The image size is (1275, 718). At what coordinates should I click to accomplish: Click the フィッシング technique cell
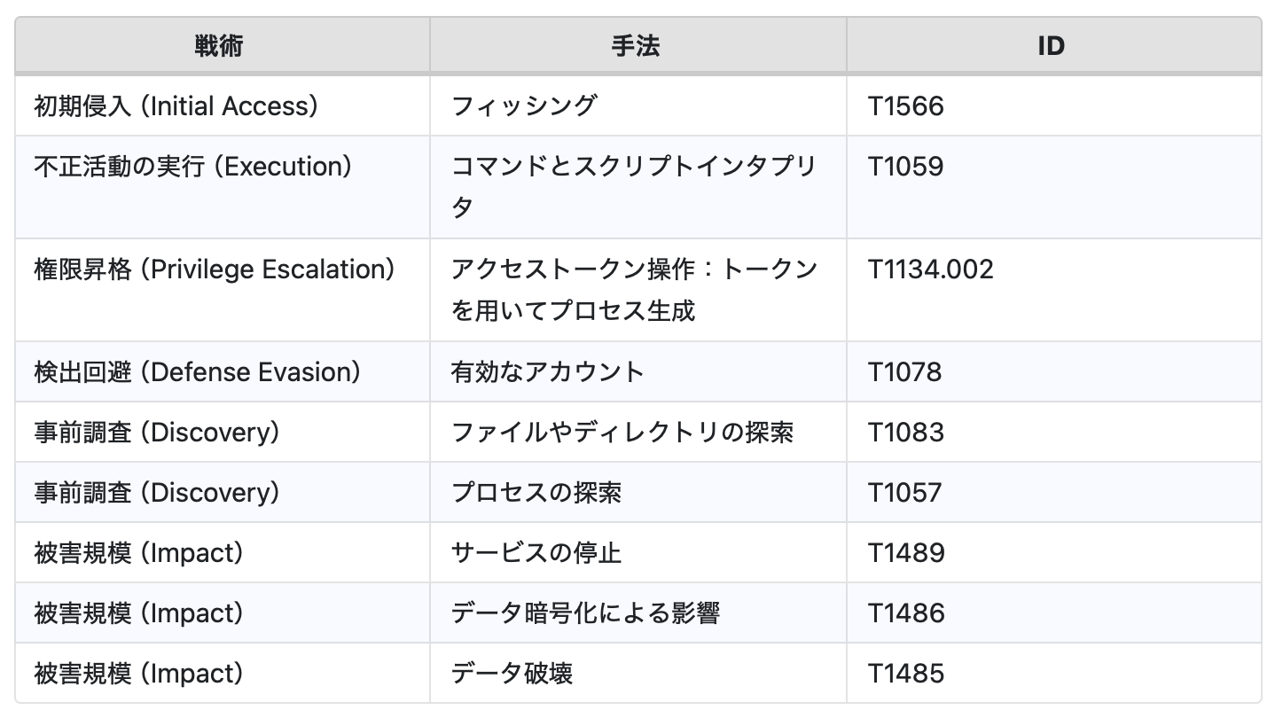click(524, 106)
